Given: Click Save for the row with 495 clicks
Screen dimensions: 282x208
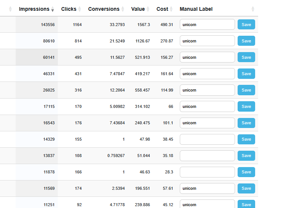Looking at the screenshot, I should point(246,57).
